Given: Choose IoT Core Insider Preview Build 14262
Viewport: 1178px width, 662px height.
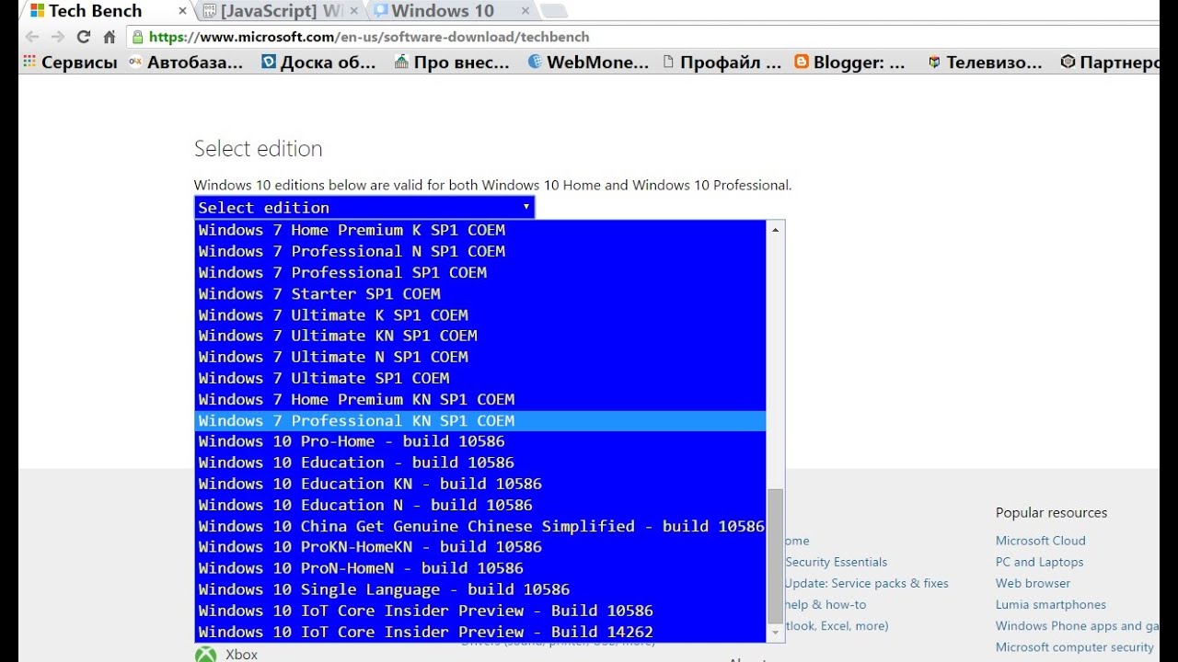Looking at the screenshot, I should coord(480,632).
